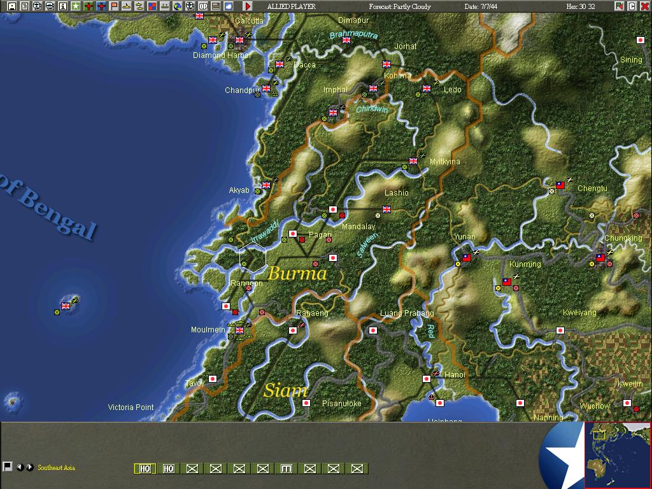This screenshot has height=489, width=652.
Task: Select the Chinese flag at Kunming
Action: [x=506, y=282]
